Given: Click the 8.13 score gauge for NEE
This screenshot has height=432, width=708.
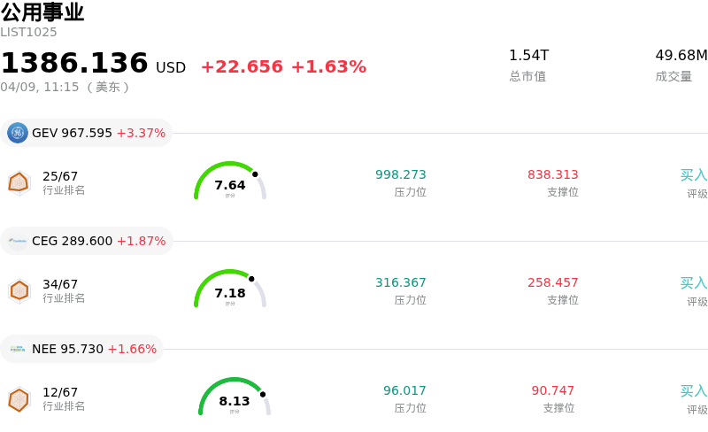Looking at the screenshot, I should pyautogui.click(x=235, y=397).
